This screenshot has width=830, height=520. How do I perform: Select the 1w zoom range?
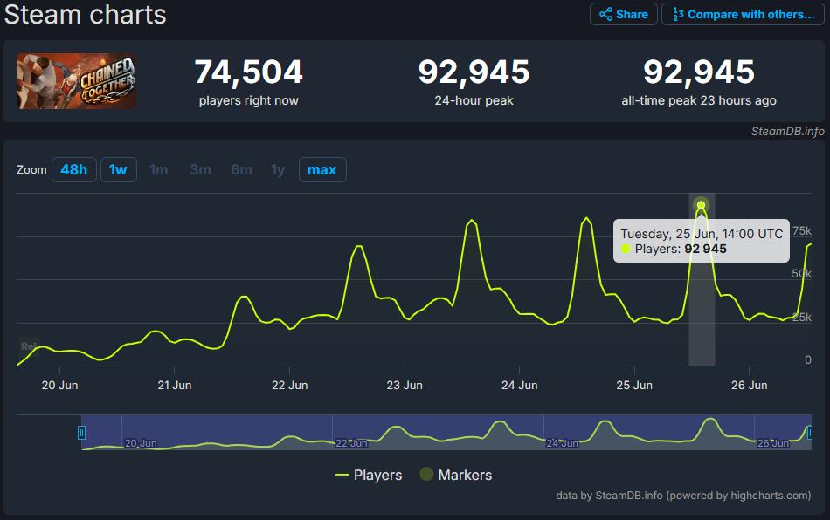(118, 169)
